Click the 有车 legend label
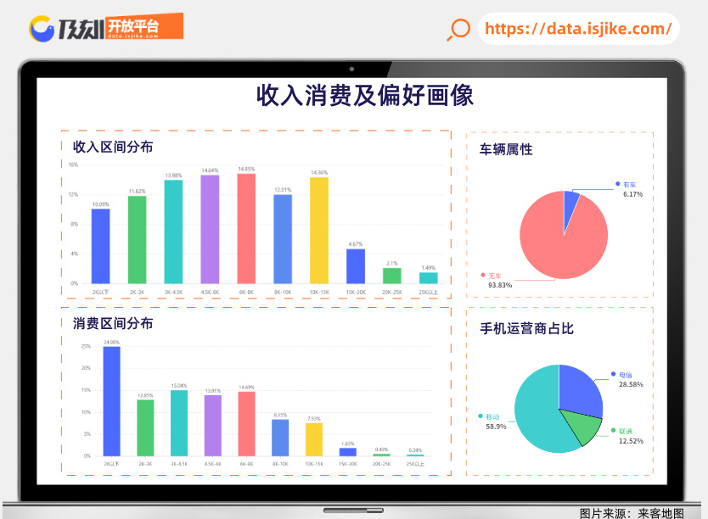Image resolution: width=708 pixels, height=519 pixels. tap(629, 184)
